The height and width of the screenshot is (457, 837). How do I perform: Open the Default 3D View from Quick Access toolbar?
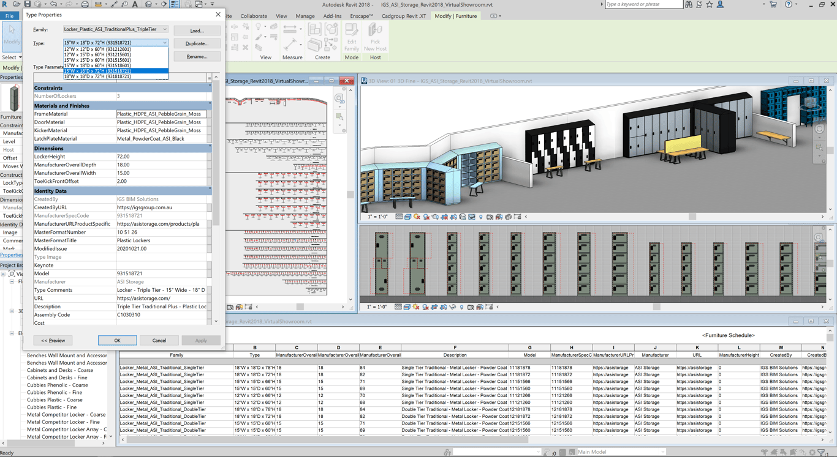tap(149, 4)
